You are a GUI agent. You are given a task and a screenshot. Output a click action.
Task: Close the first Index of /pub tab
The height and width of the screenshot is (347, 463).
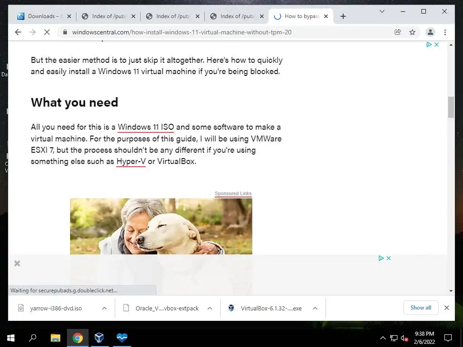pos(133,16)
